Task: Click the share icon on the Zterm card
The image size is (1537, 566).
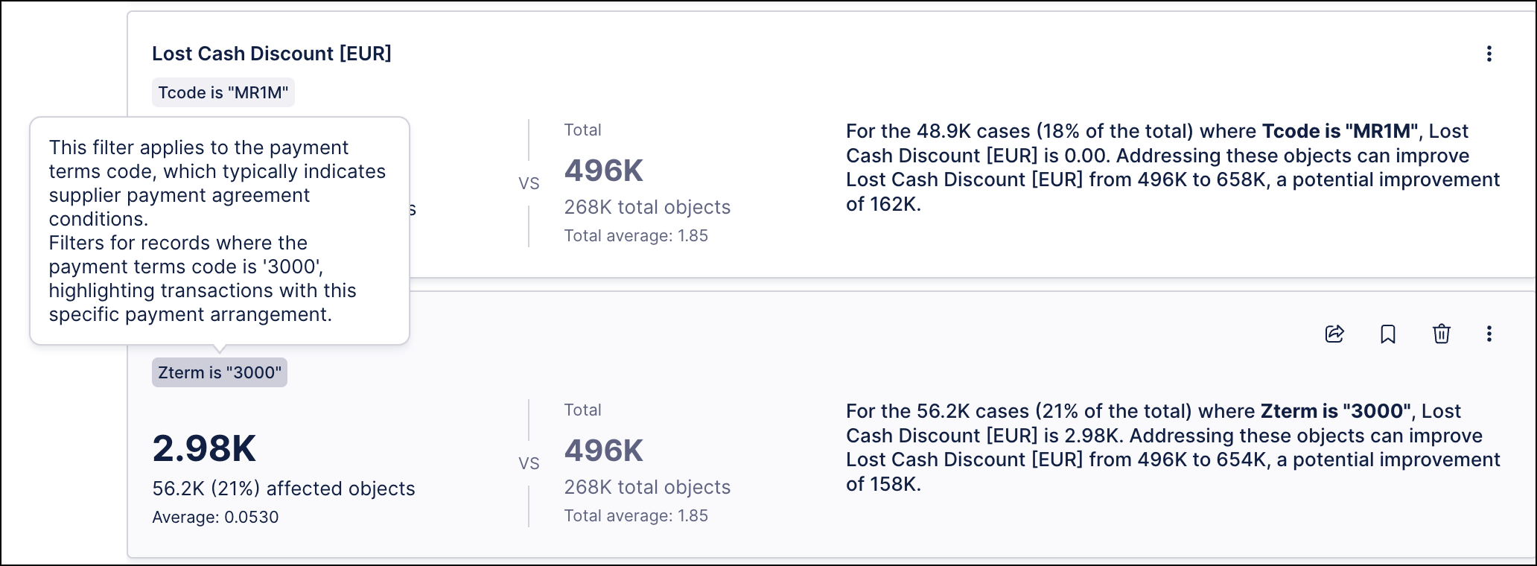Action: click(1334, 334)
